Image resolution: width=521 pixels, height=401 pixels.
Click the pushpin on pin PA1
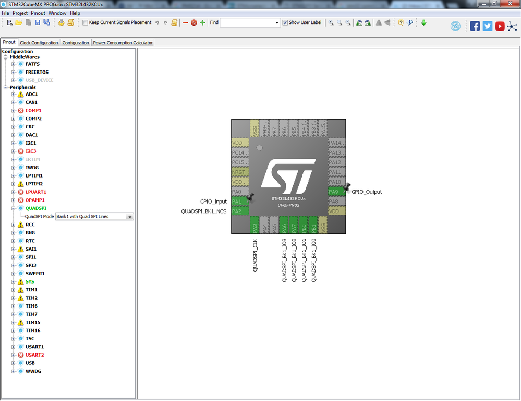pos(250,198)
